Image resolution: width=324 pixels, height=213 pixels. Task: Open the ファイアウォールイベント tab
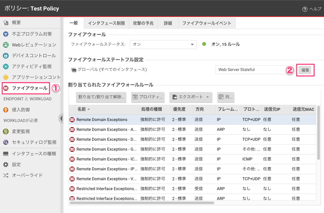[x=207, y=23]
